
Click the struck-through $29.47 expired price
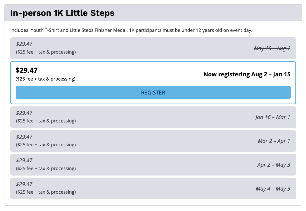point(24,44)
